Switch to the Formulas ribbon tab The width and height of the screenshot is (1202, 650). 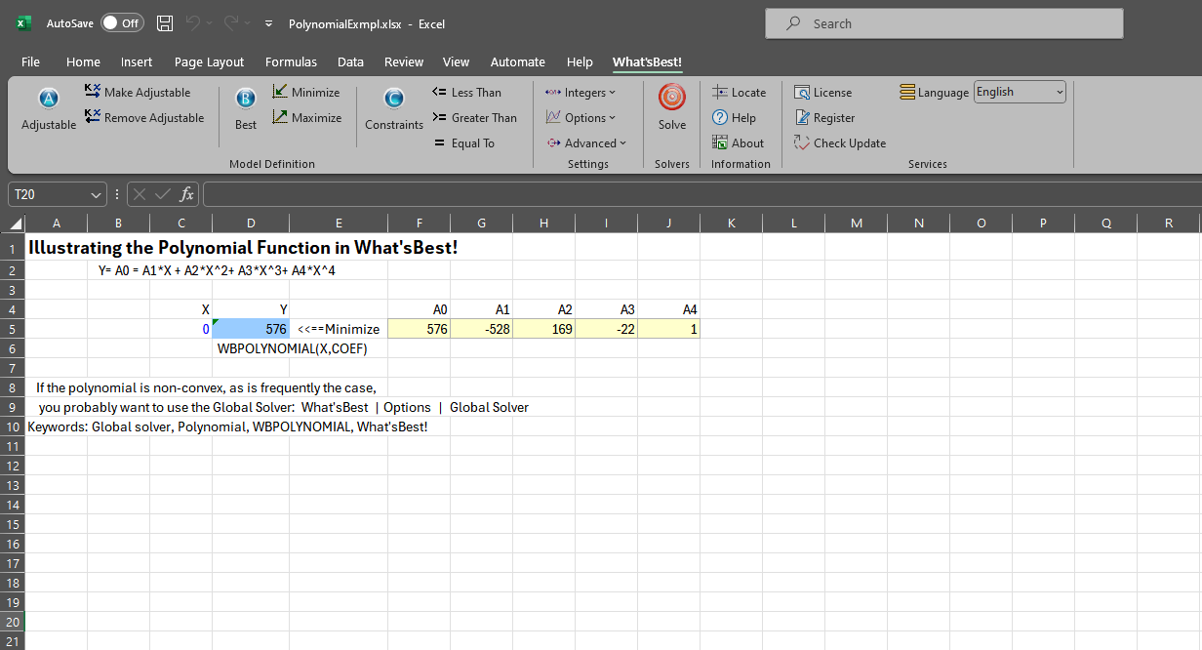(x=291, y=61)
